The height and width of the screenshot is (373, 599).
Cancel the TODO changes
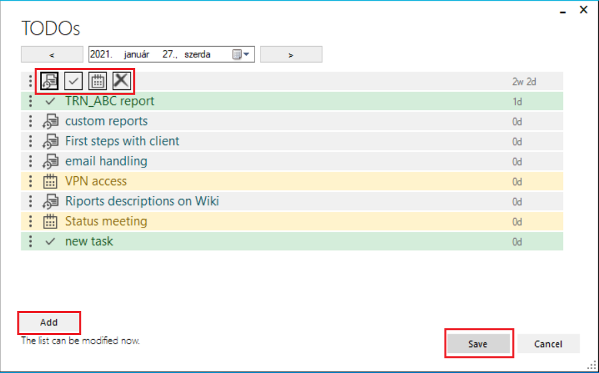point(548,344)
